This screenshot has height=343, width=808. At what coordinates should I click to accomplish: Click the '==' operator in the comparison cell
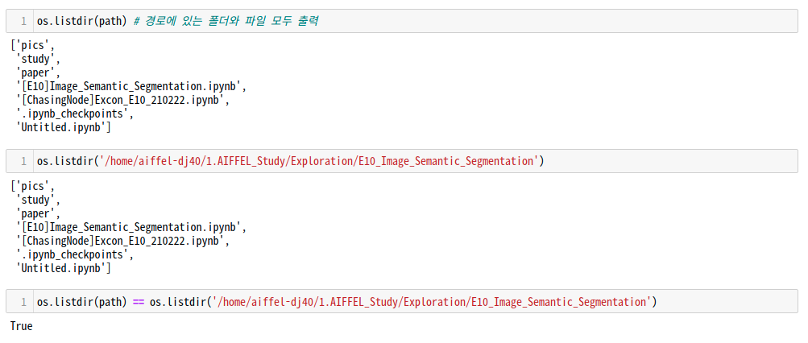(x=139, y=302)
